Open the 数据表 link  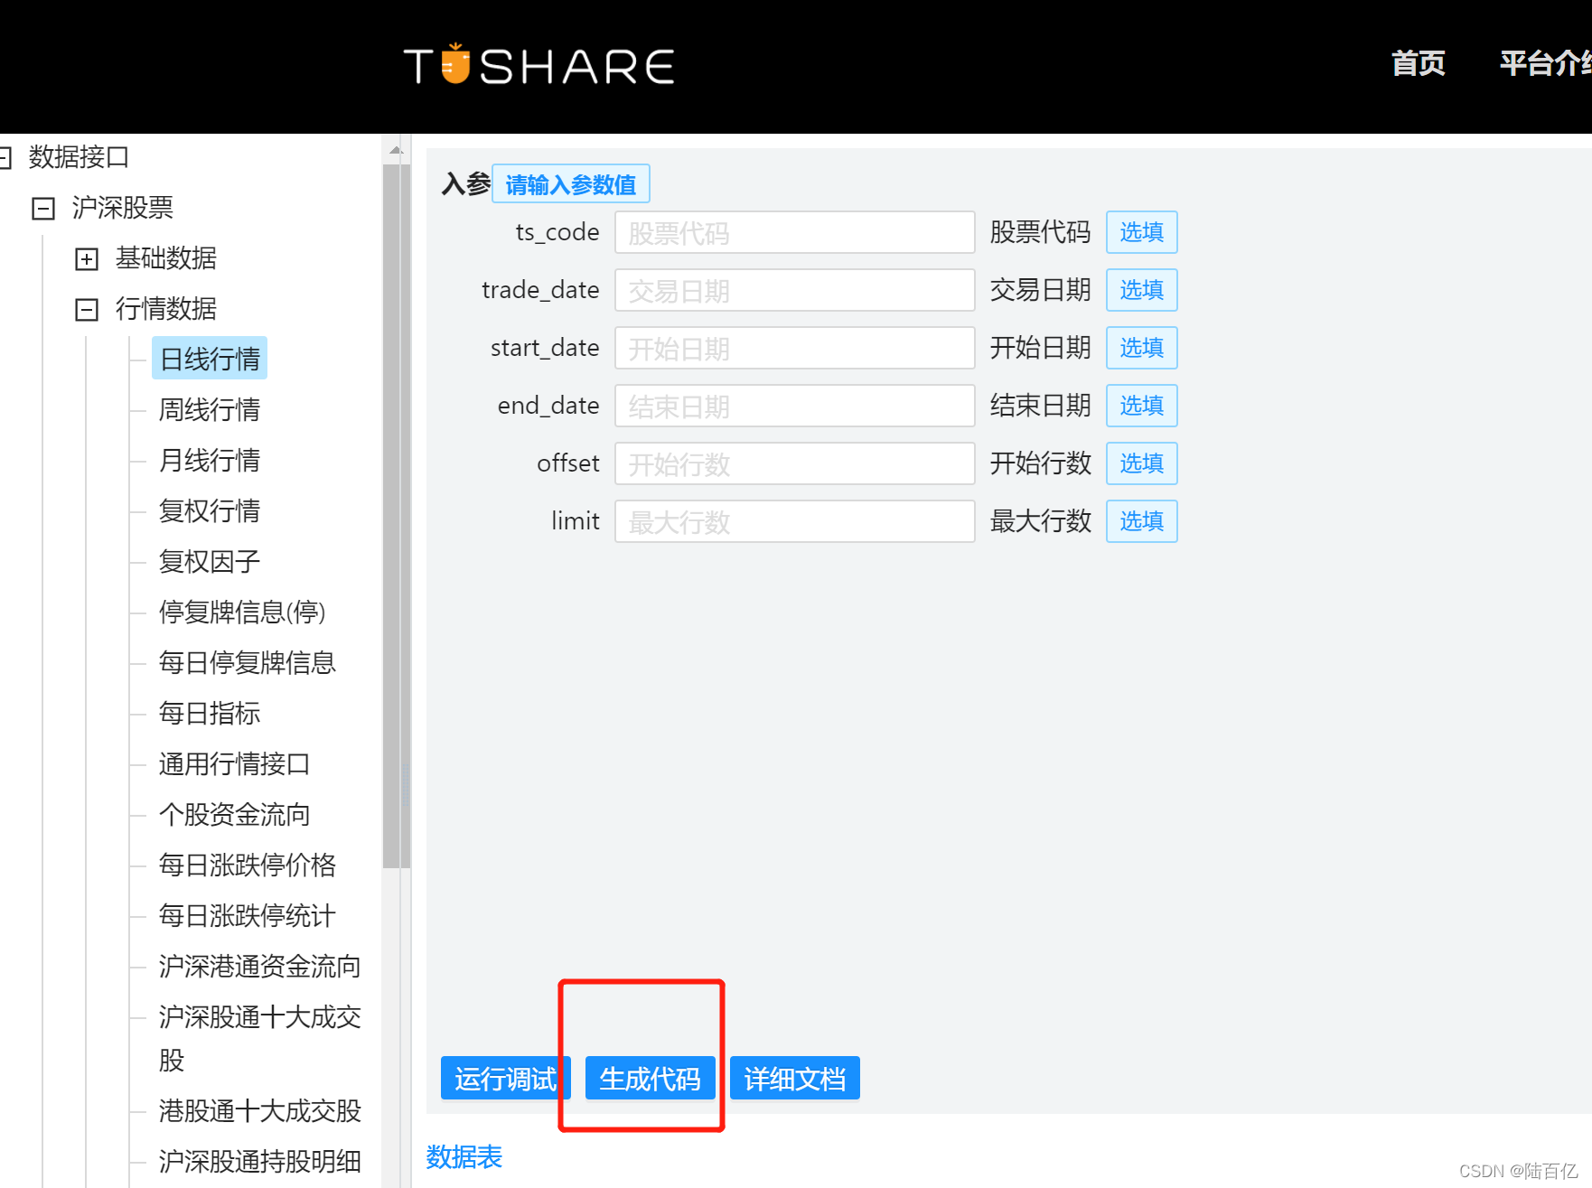point(464,1157)
